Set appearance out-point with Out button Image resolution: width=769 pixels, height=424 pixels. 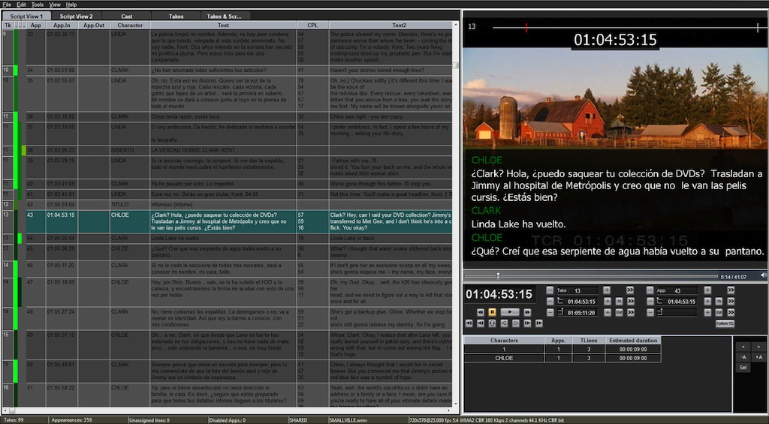[x=719, y=312]
